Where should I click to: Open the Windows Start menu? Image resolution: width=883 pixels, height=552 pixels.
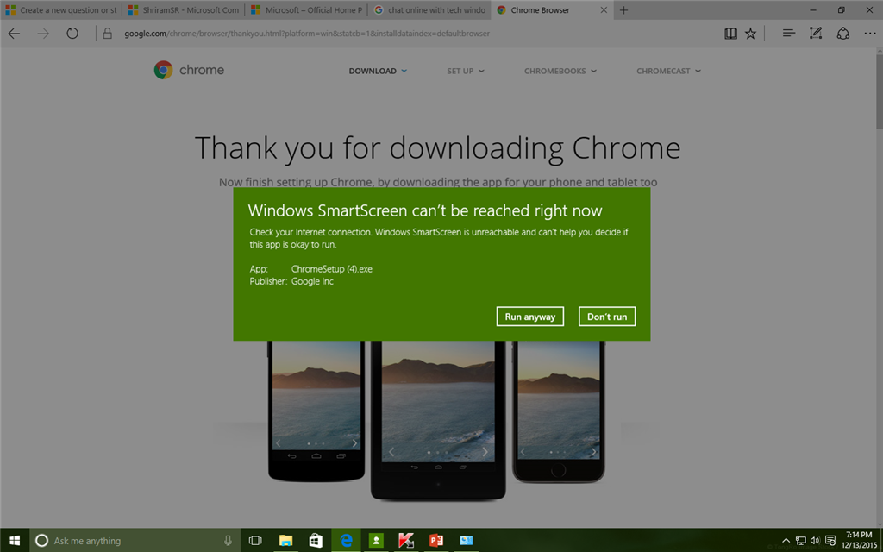pos(15,541)
